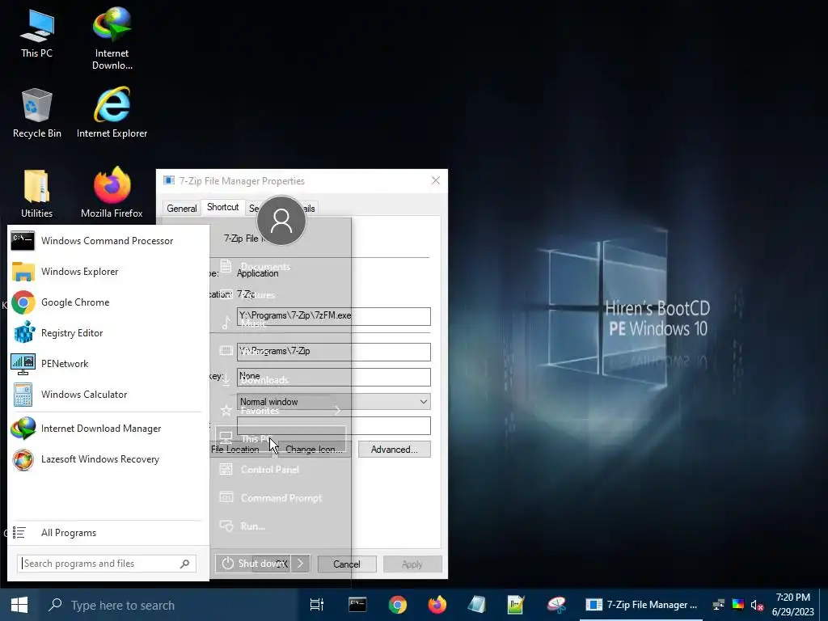
Task: Expand Shut down options arrow
Action: click(x=301, y=564)
